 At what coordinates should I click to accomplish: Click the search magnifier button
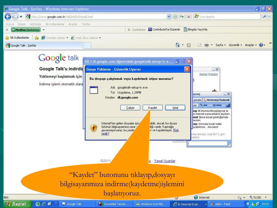[265, 17]
